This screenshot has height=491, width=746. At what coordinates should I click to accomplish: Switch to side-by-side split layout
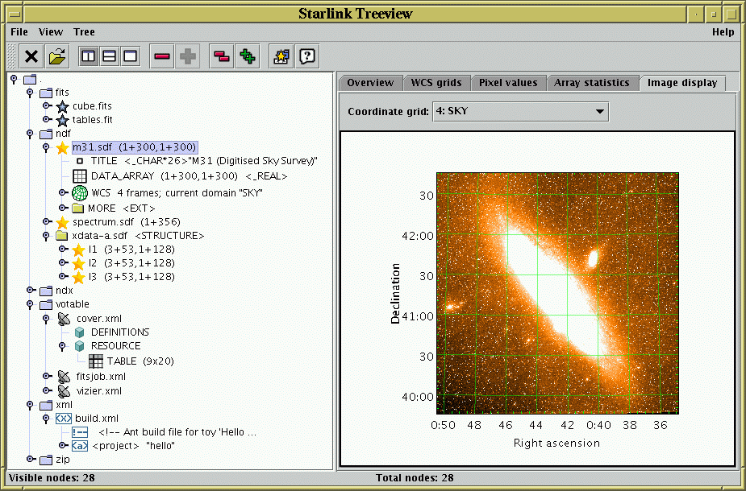[89, 56]
